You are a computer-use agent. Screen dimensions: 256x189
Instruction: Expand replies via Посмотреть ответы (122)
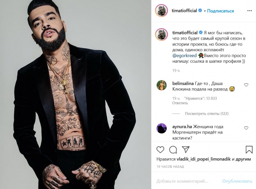tap(207, 113)
